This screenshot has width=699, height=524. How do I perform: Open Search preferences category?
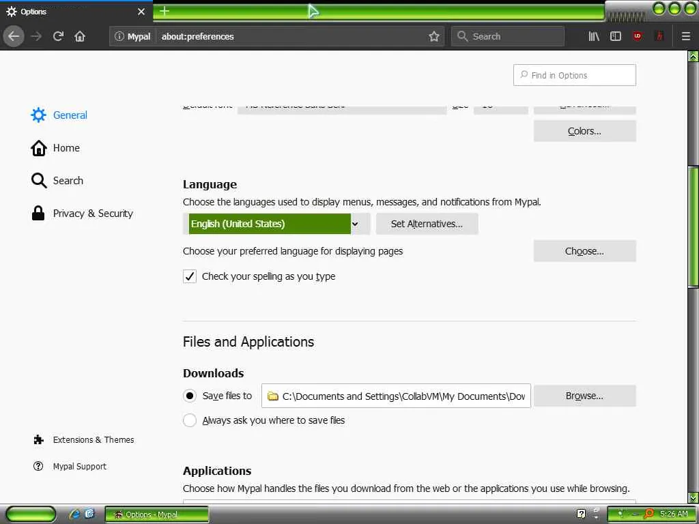(x=57, y=180)
